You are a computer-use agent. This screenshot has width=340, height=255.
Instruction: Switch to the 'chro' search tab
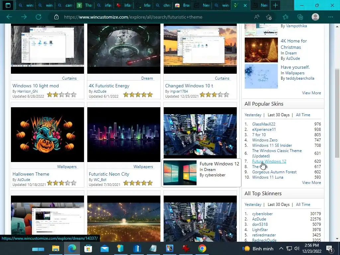click(163, 5)
